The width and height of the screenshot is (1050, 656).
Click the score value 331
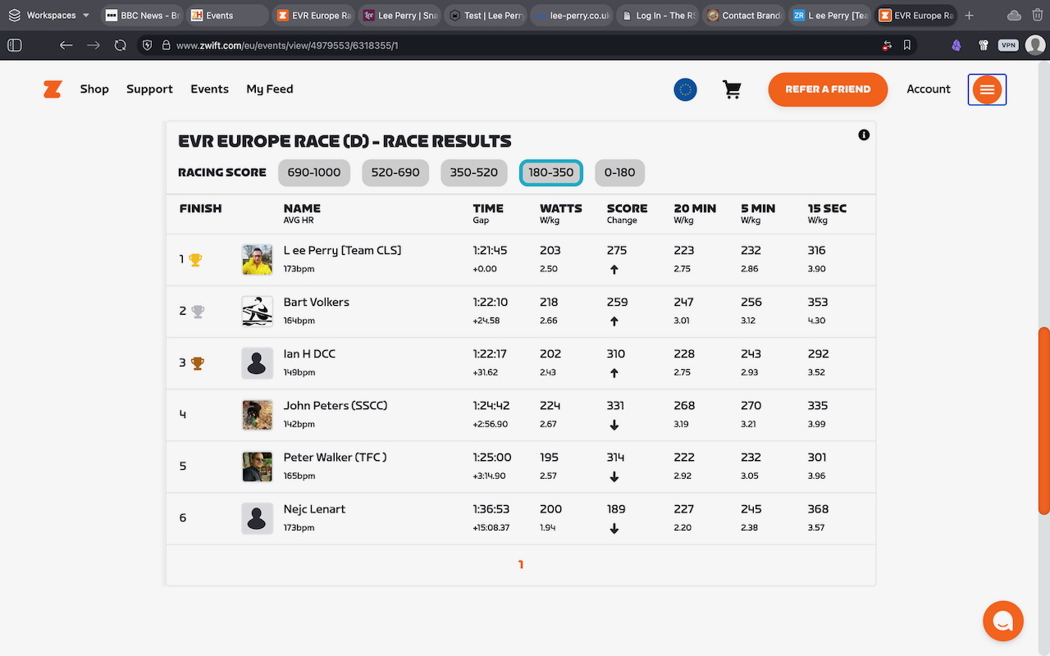(x=615, y=406)
